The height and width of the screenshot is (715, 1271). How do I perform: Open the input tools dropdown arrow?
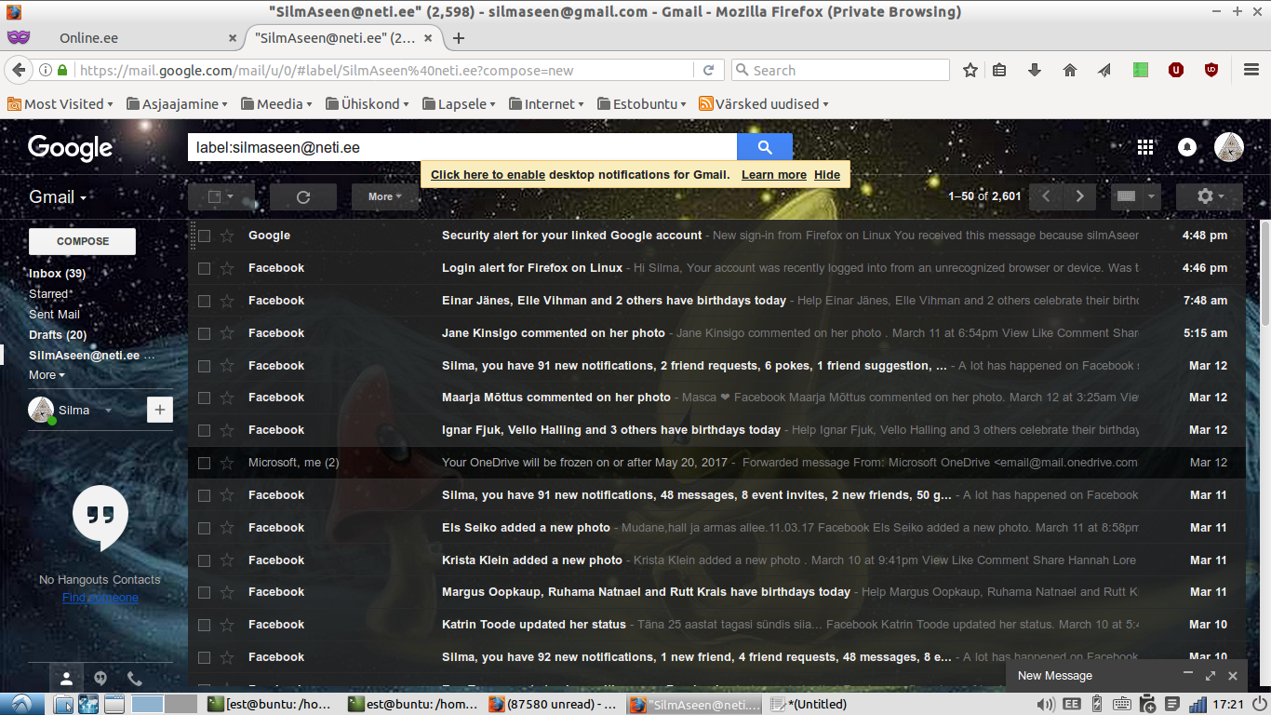[1152, 196]
